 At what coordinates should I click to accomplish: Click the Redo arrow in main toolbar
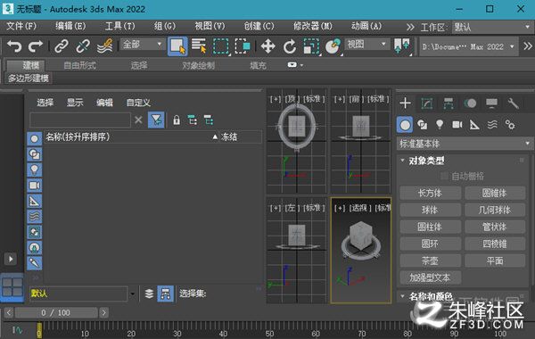click(36, 45)
